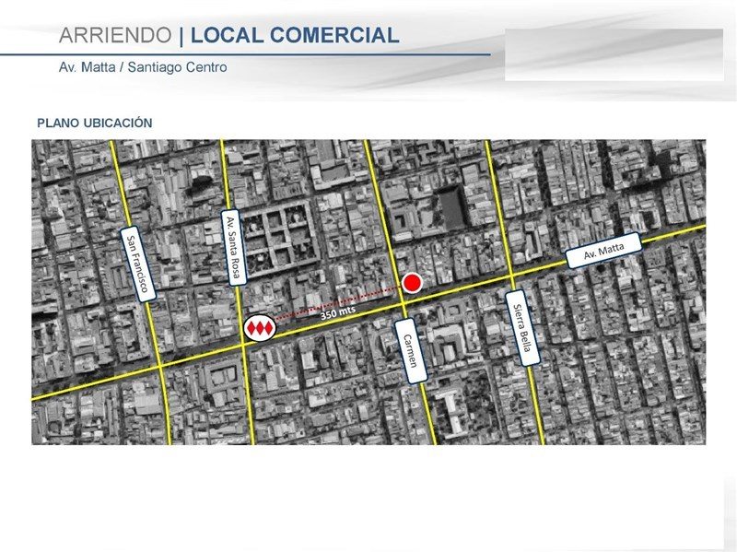Click the PLANO UBICACIÓN section heading
Image resolution: width=737 pixels, height=552 pixels.
(x=95, y=123)
